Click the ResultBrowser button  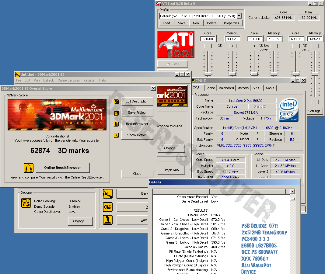[x=137, y=124]
